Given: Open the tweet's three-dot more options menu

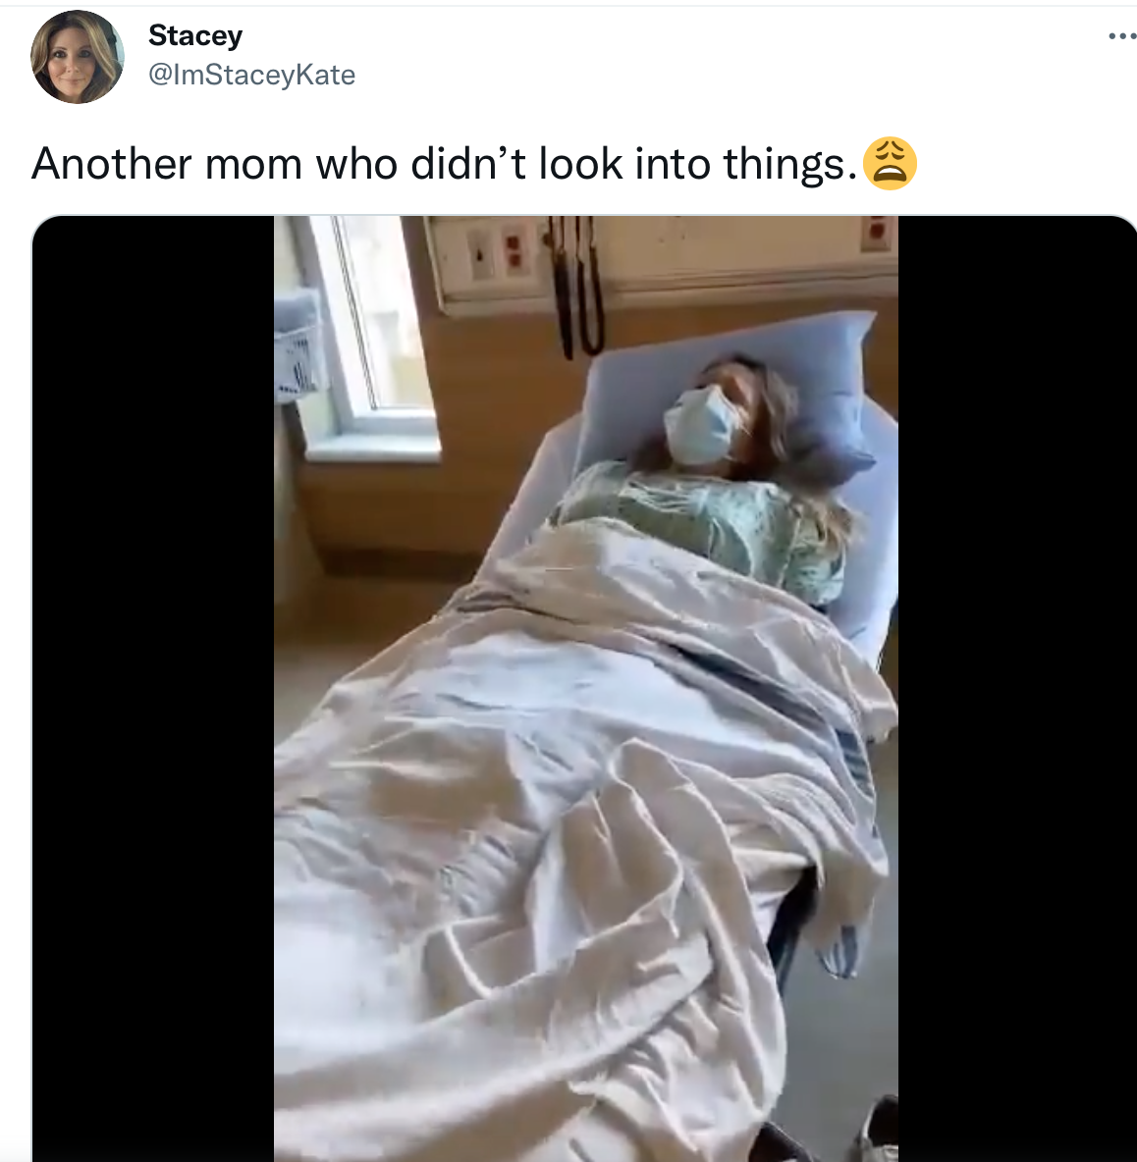Looking at the screenshot, I should (1122, 35).
